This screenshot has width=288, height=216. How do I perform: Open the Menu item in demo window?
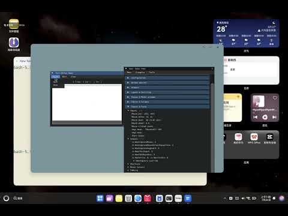(129, 73)
